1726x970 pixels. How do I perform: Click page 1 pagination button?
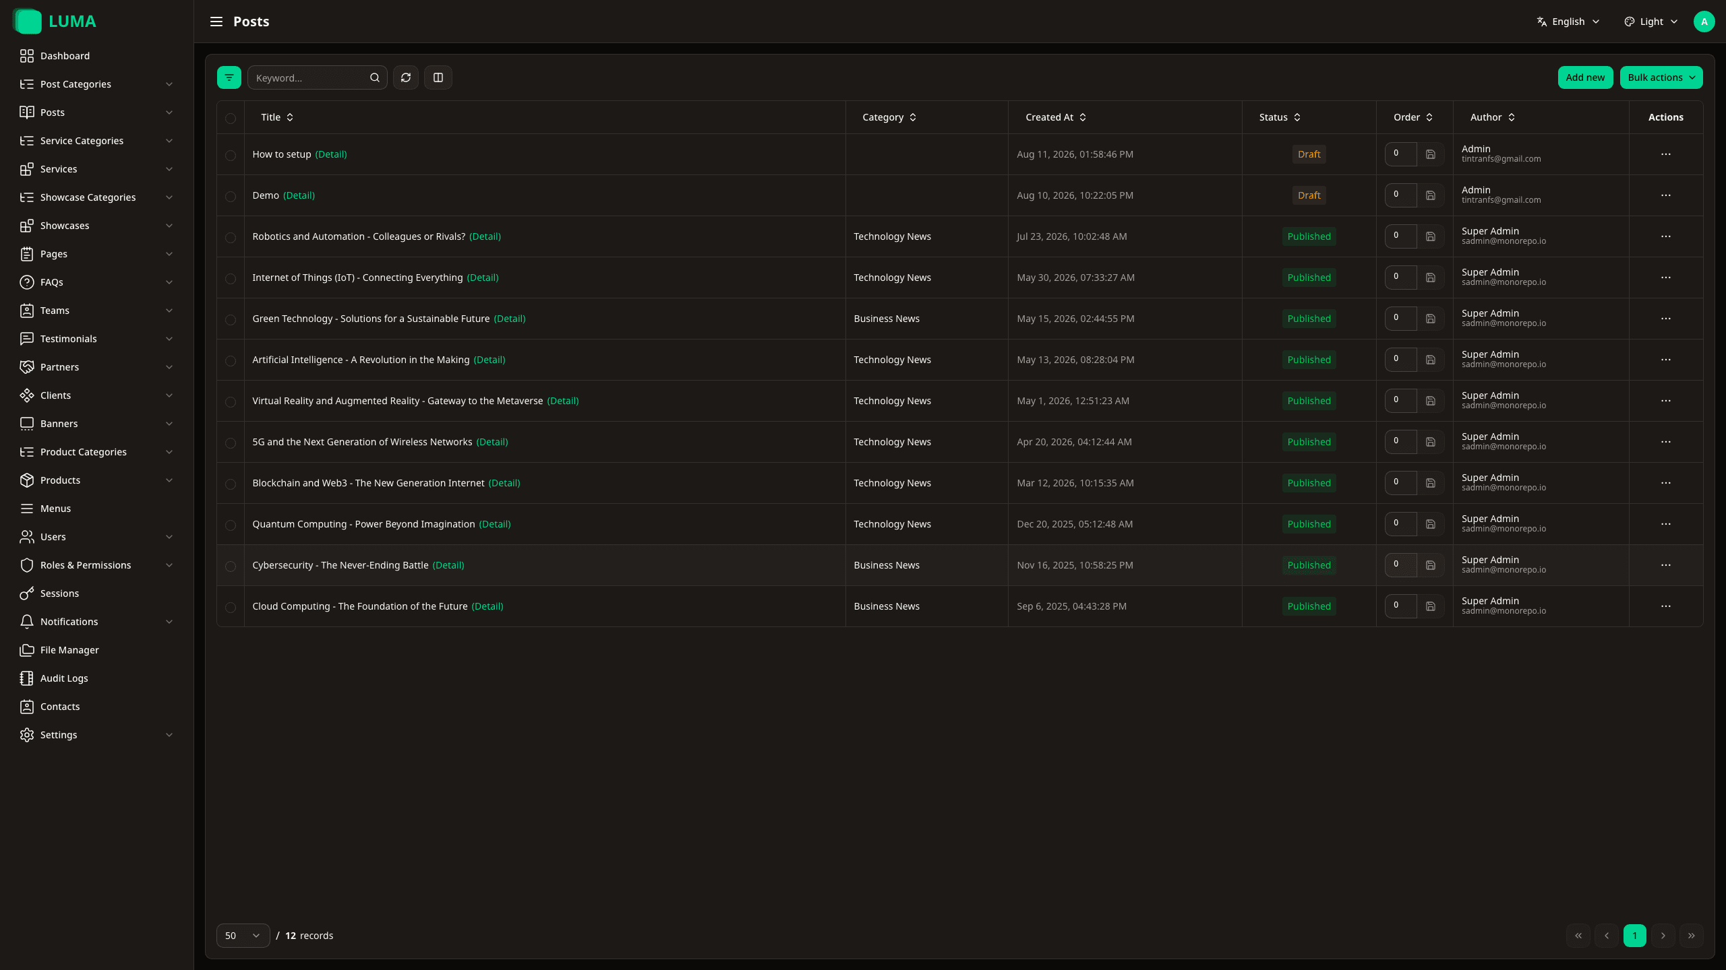click(1635, 936)
